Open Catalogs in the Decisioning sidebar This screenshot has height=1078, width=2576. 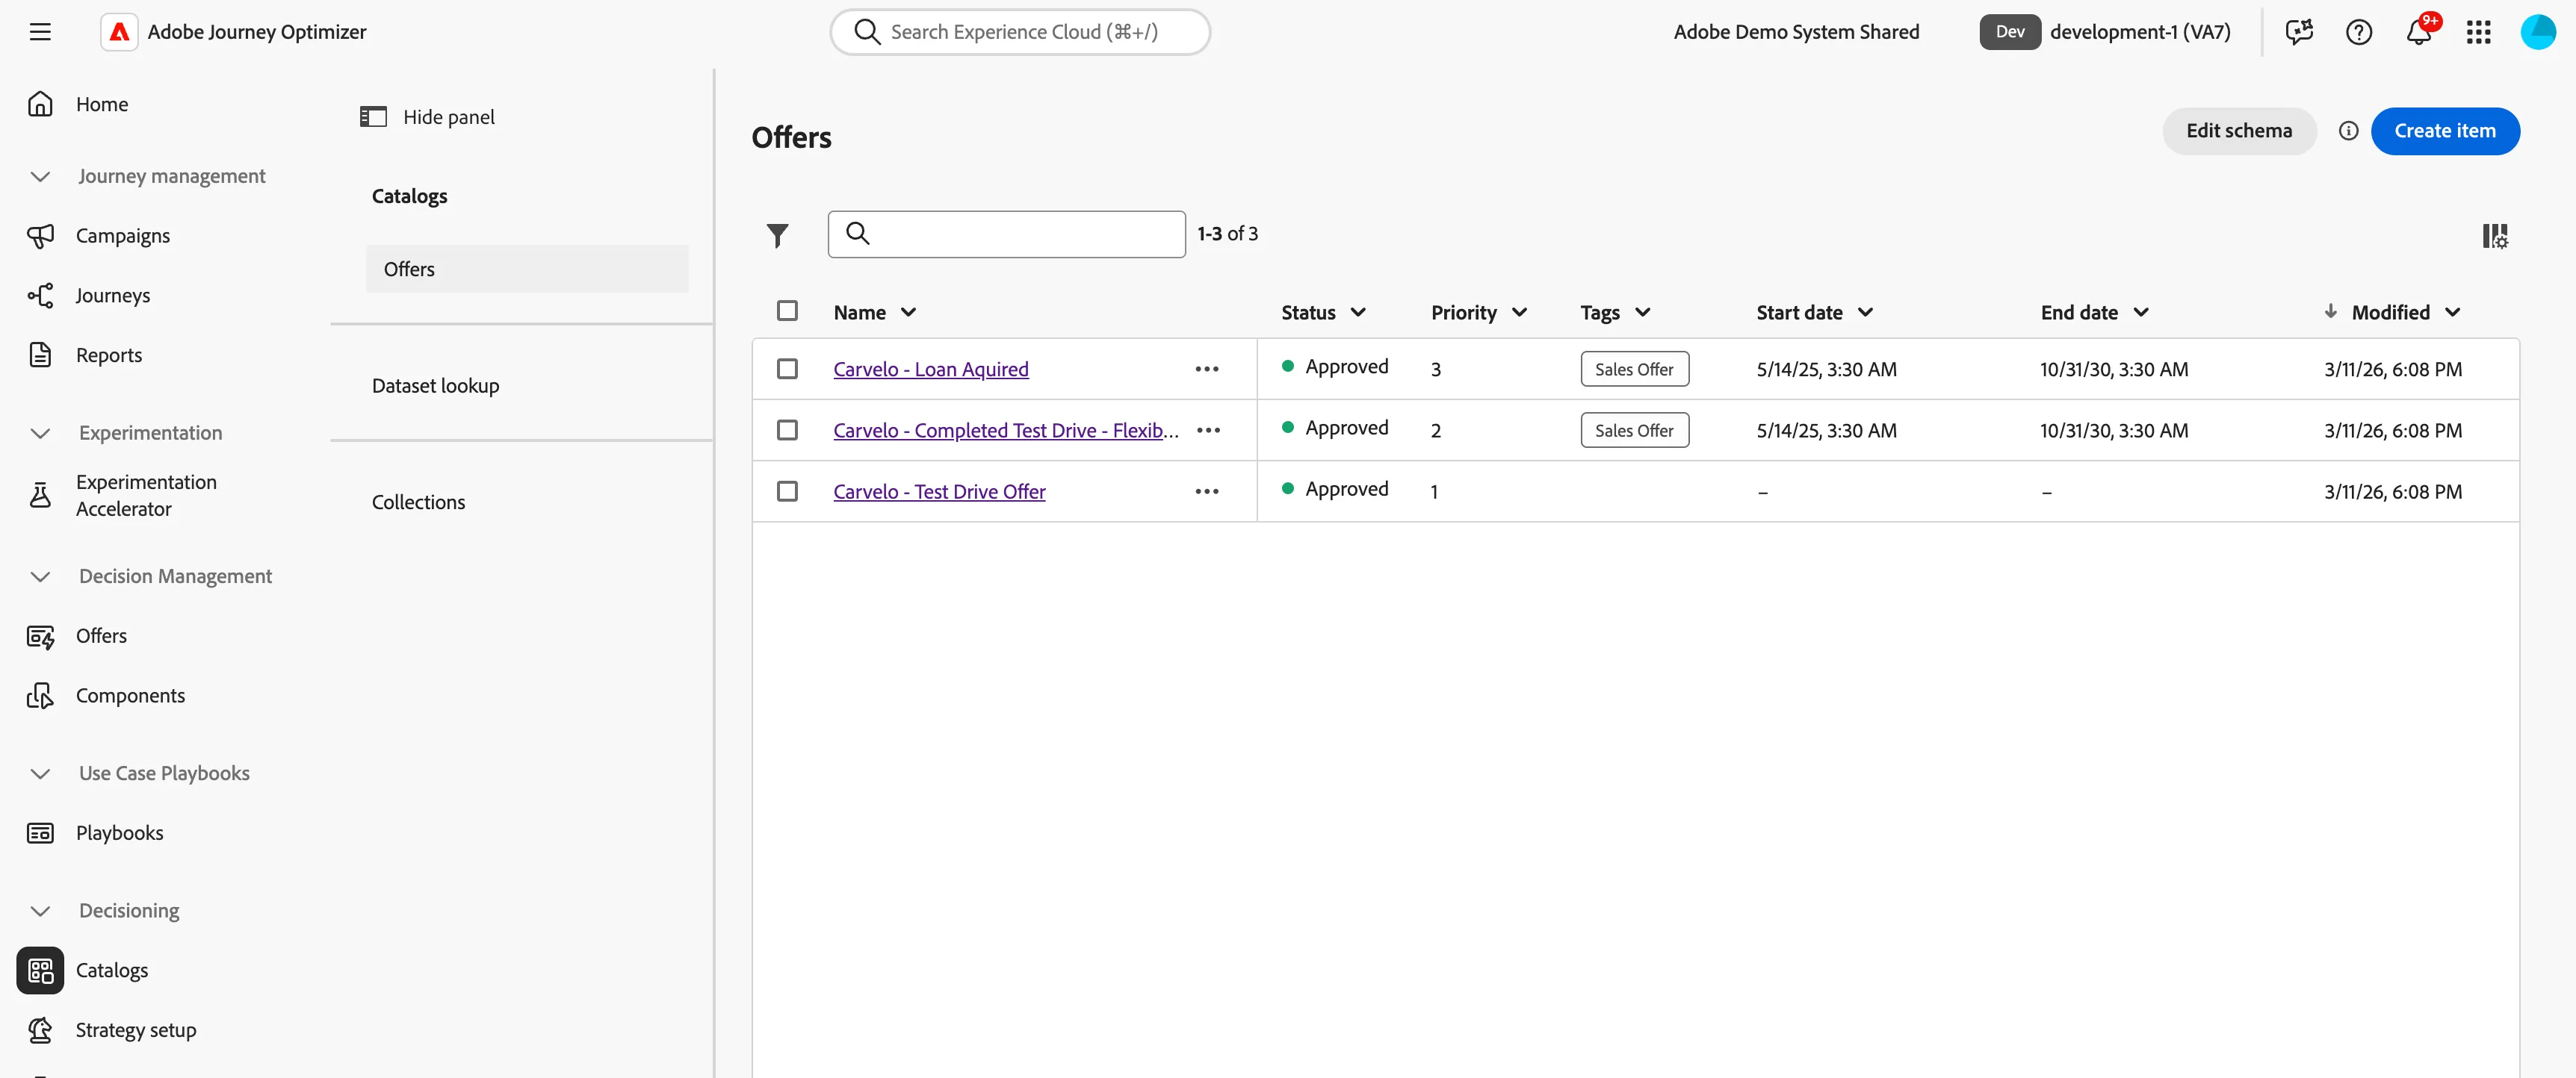pyautogui.click(x=111, y=970)
